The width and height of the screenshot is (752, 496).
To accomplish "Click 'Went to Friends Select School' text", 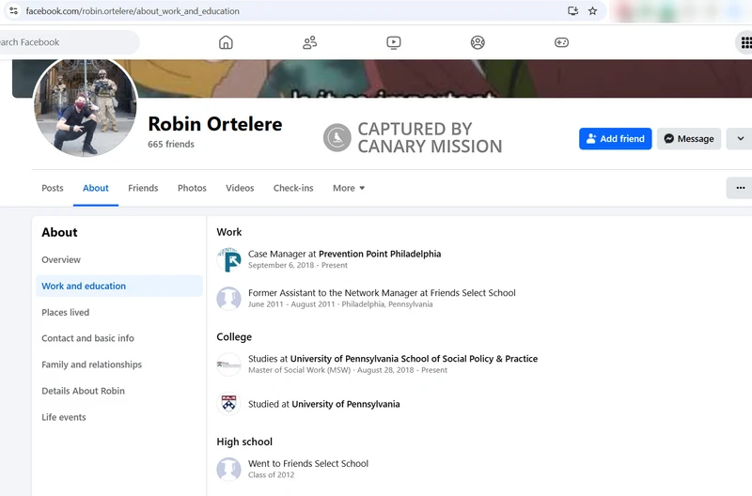I will (308, 463).
